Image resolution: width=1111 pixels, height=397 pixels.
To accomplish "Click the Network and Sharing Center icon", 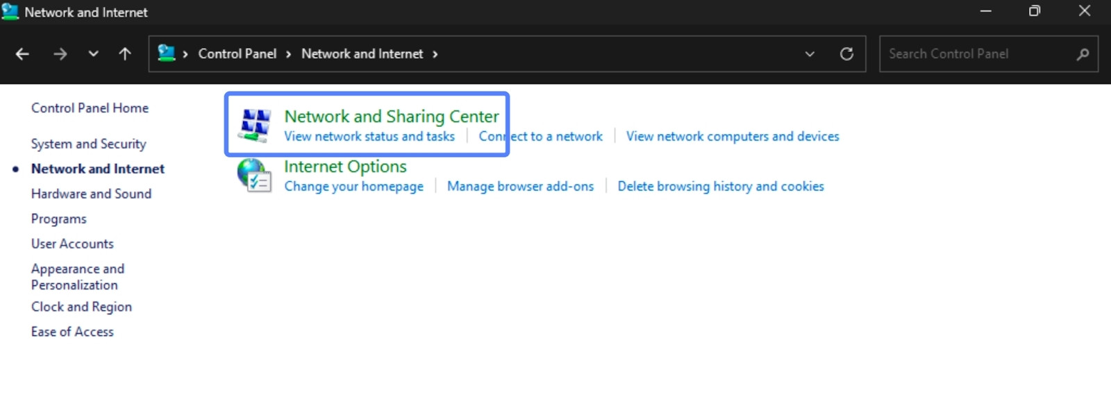I will (x=254, y=125).
